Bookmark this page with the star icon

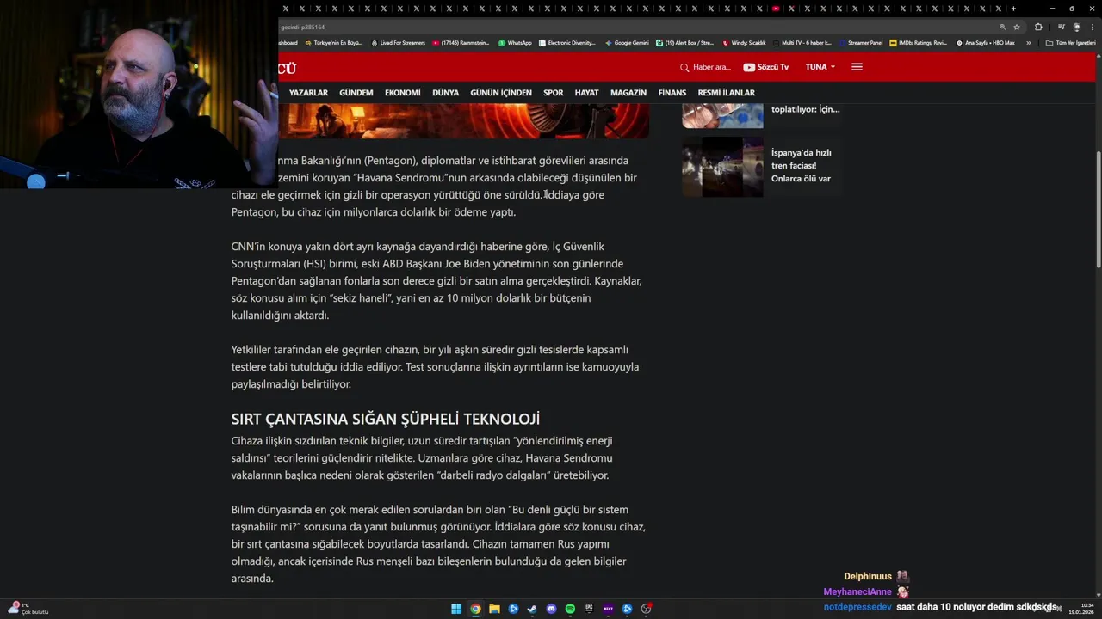point(1017,28)
